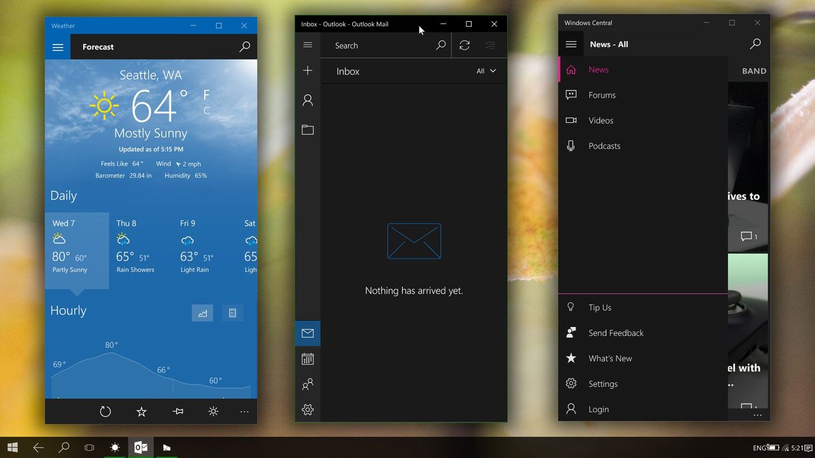Select Wed 7 daily forecast
Image resolution: width=815 pixels, height=458 pixels.
click(77, 251)
